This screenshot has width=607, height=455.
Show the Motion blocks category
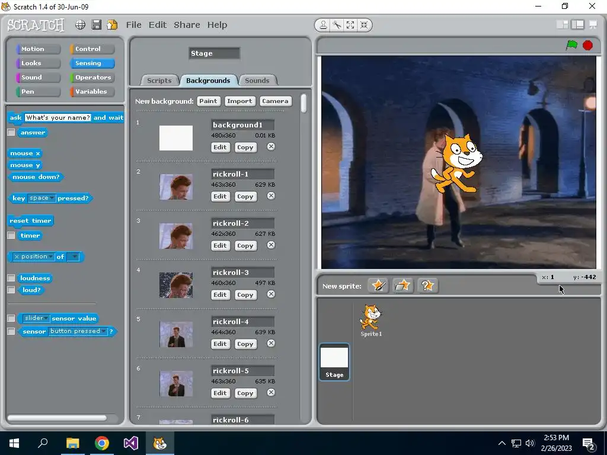(38, 49)
